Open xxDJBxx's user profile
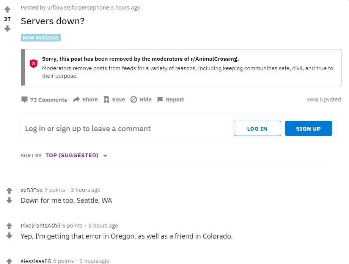The width and height of the screenshot is (349, 264). [31, 190]
